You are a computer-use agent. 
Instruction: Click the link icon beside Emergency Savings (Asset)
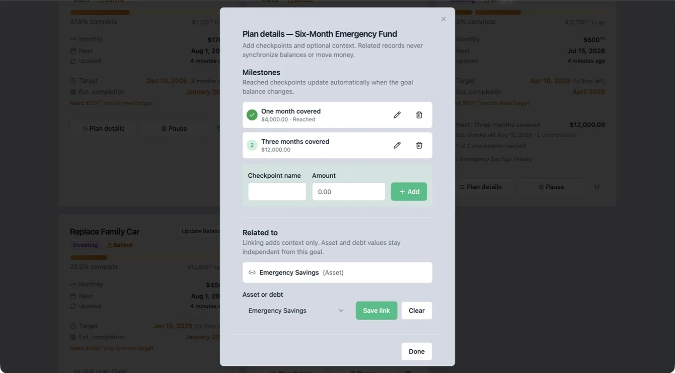[252, 273]
